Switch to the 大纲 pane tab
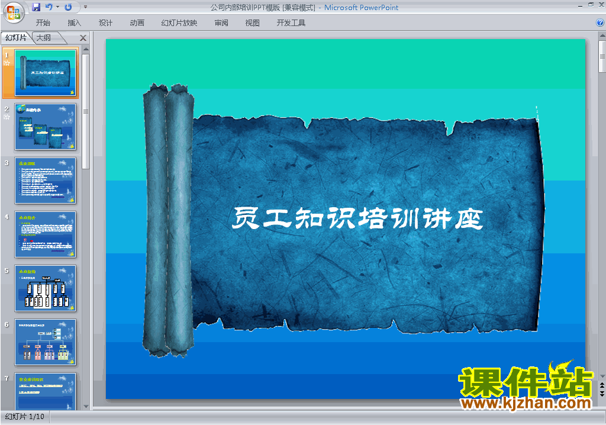The height and width of the screenshot is (425, 606). pos(44,37)
